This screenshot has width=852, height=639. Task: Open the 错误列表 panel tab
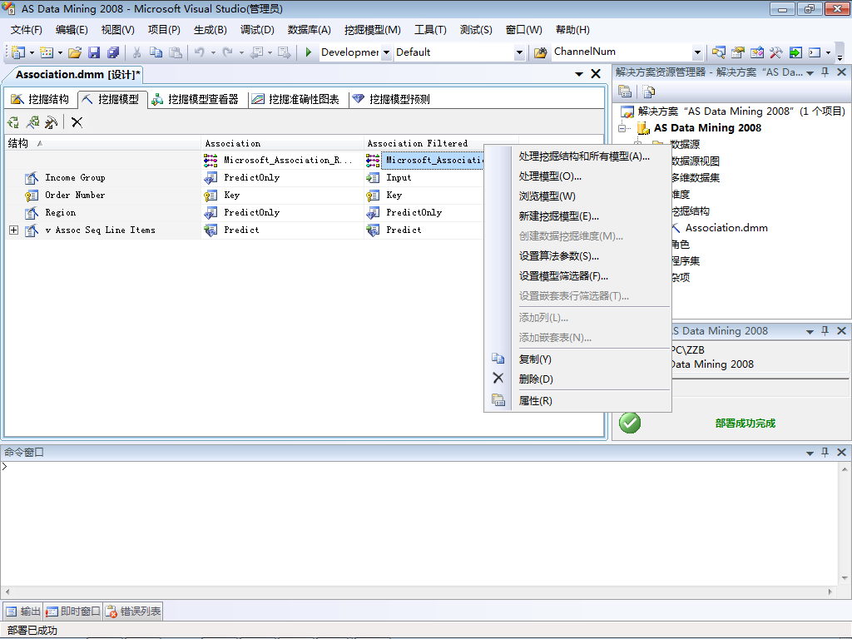[133, 612]
